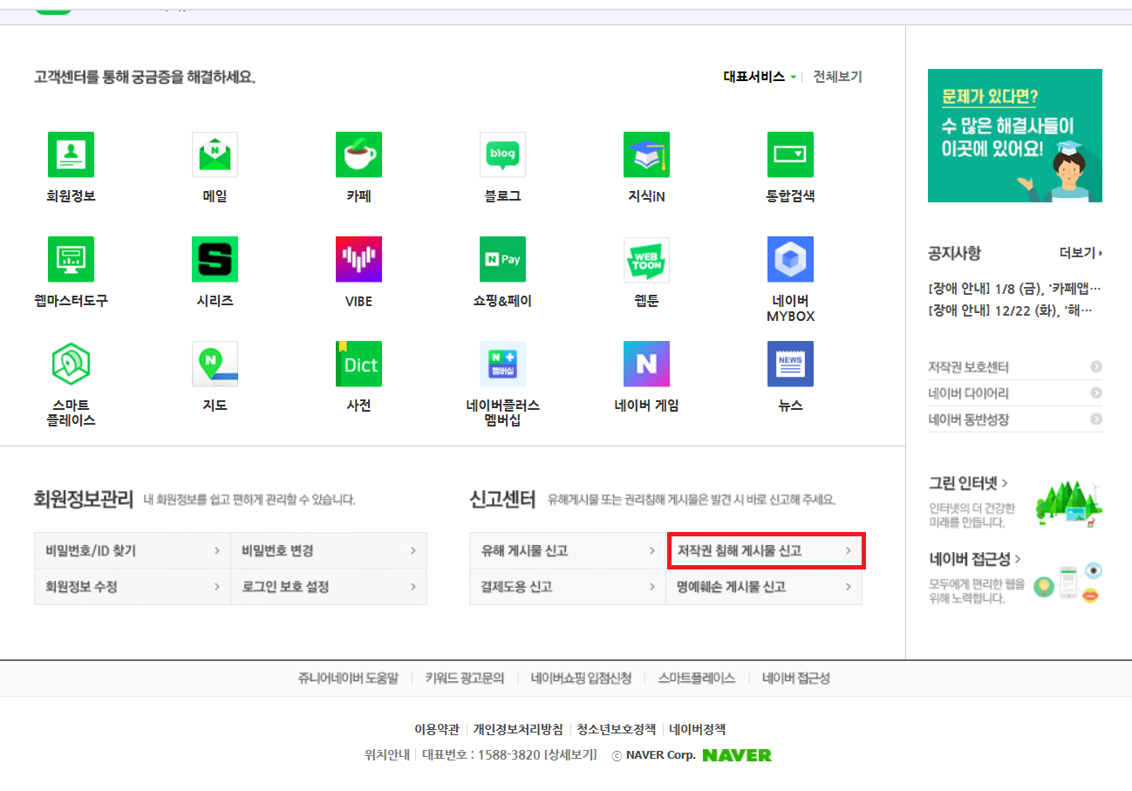The height and width of the screenshot is (791, 1132).
Task: Click the arrow icon beside 네이버 동반성장
Action: (x=1096, y=419)
